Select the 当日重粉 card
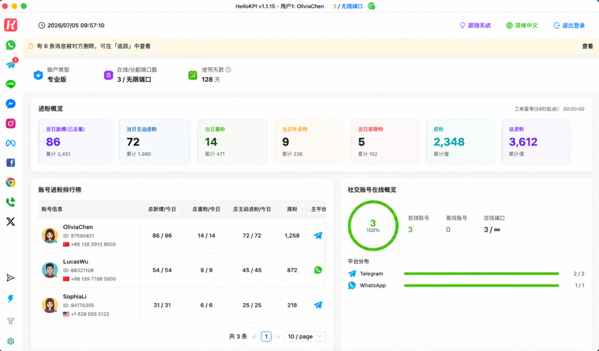 coord(232,141)
